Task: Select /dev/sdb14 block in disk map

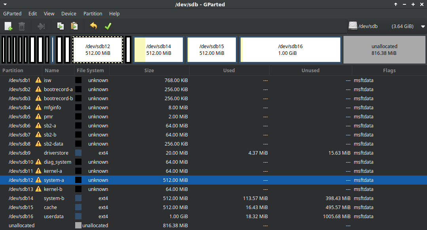Action: [x=158, y=50]
